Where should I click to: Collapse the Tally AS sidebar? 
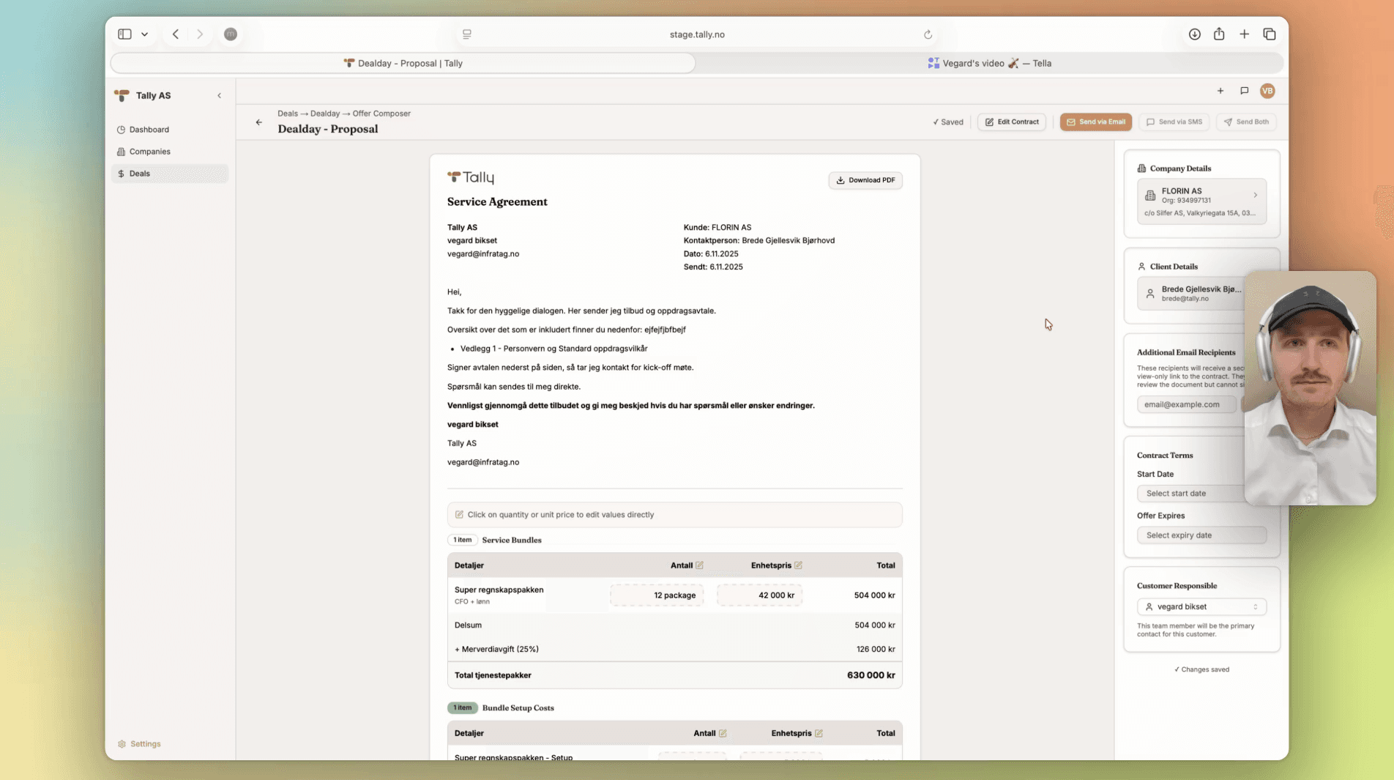point(219,96)
